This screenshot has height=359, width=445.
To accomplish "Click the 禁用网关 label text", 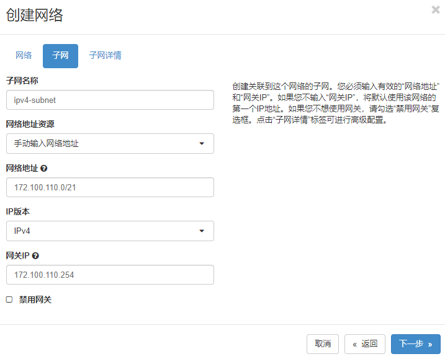I will point(35,299).
